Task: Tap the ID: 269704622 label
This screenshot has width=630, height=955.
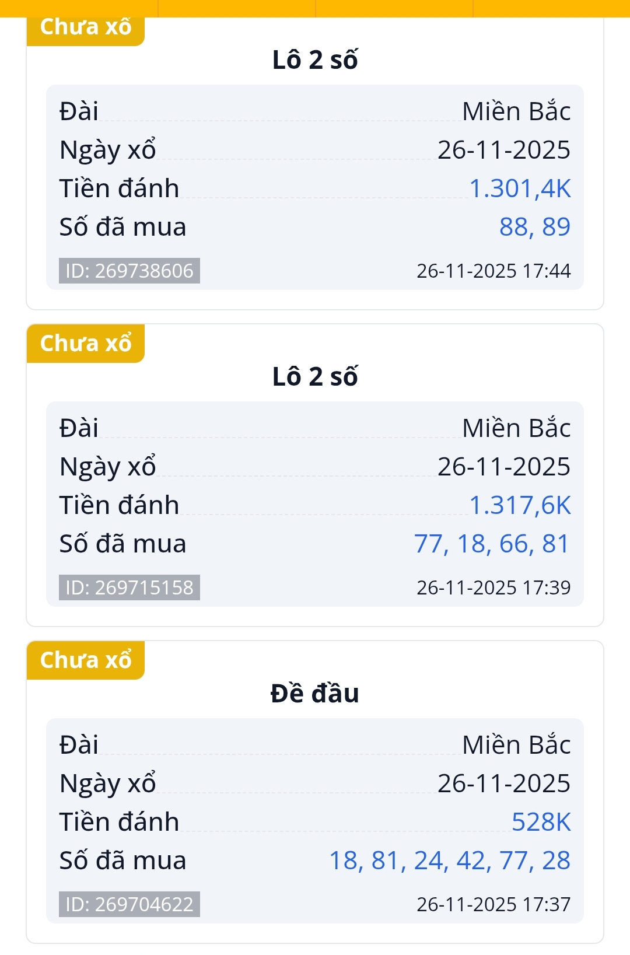Action: [x=129, y=904]
